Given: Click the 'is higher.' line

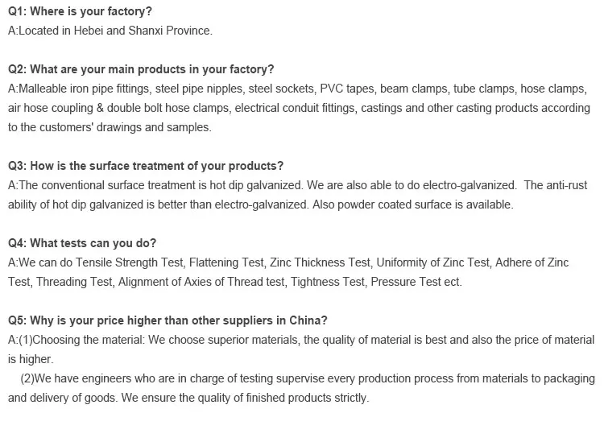Looking at the screenshot, I should coord(31,359).
